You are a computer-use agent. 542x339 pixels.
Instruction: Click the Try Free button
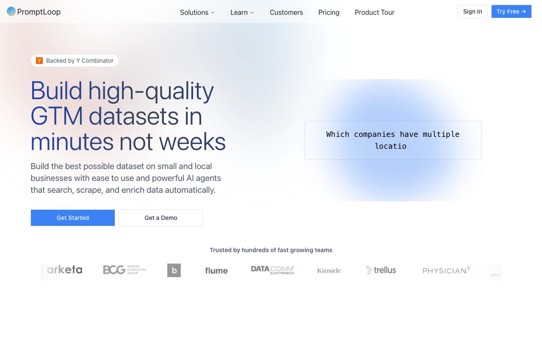click(x=512, y=11)
